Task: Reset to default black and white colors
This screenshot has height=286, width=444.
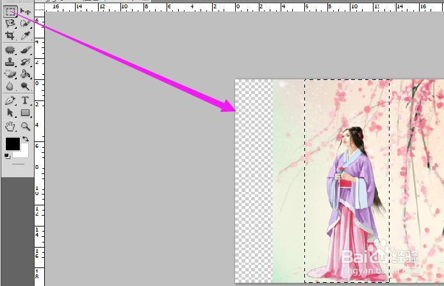Action: [7, 156]
